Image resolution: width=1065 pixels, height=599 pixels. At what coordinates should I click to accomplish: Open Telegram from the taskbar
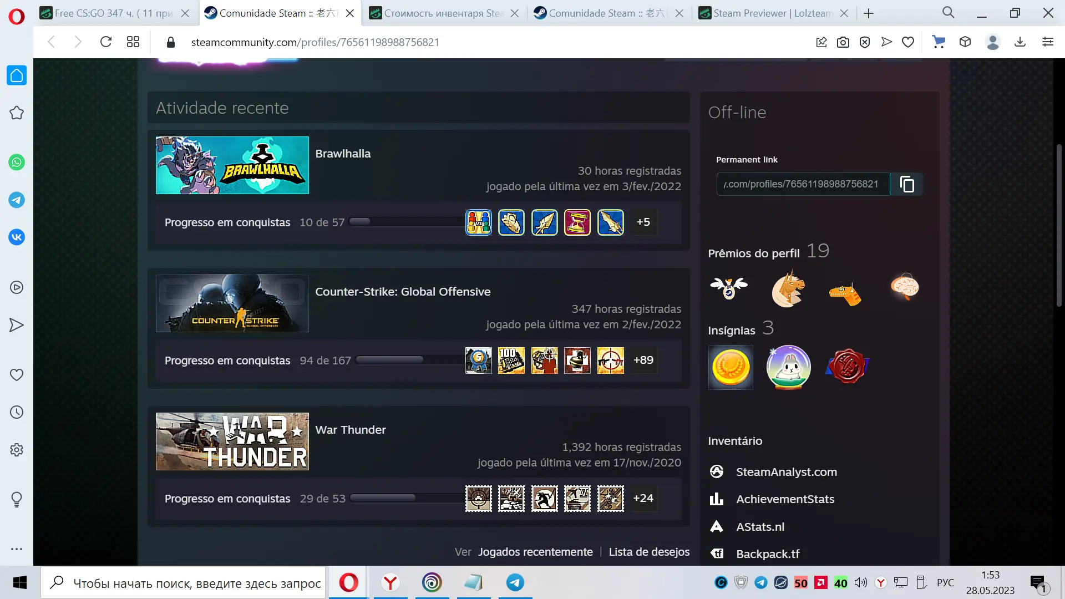pos(515,583)
